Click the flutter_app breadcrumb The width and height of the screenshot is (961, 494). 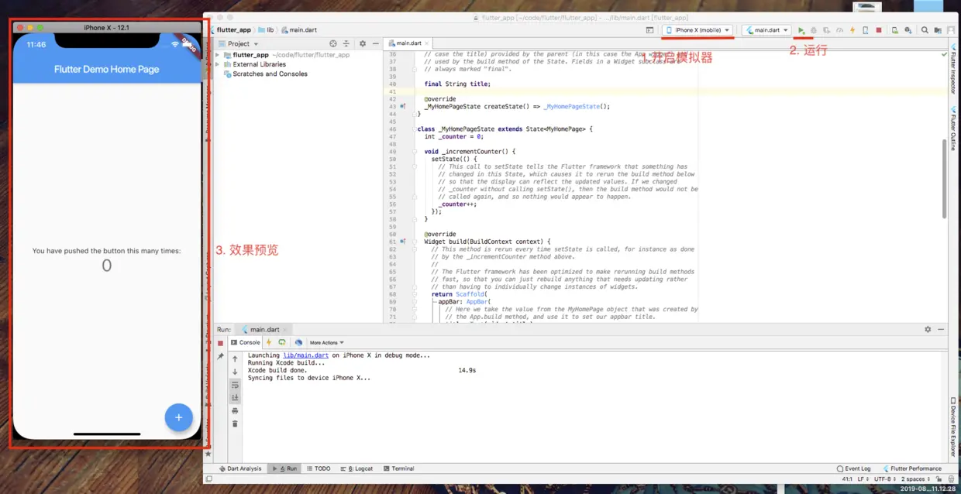(x=232, y=29)
